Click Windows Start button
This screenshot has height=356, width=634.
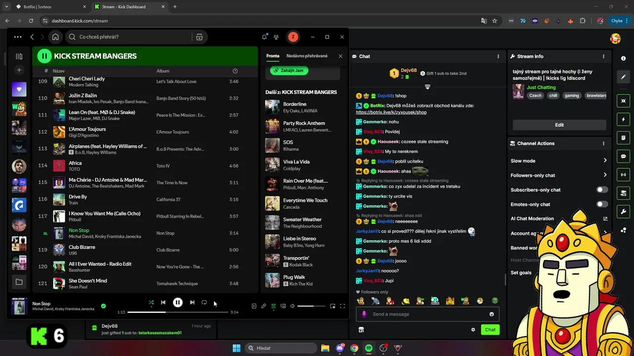pyautogui.click(x=236, y=348)
